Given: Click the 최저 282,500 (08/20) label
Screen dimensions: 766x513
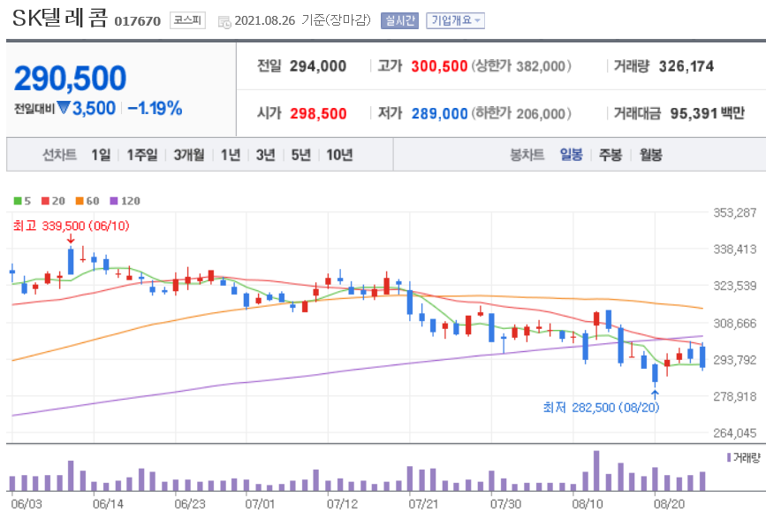Looking at the screenshot, I should 601,408.
